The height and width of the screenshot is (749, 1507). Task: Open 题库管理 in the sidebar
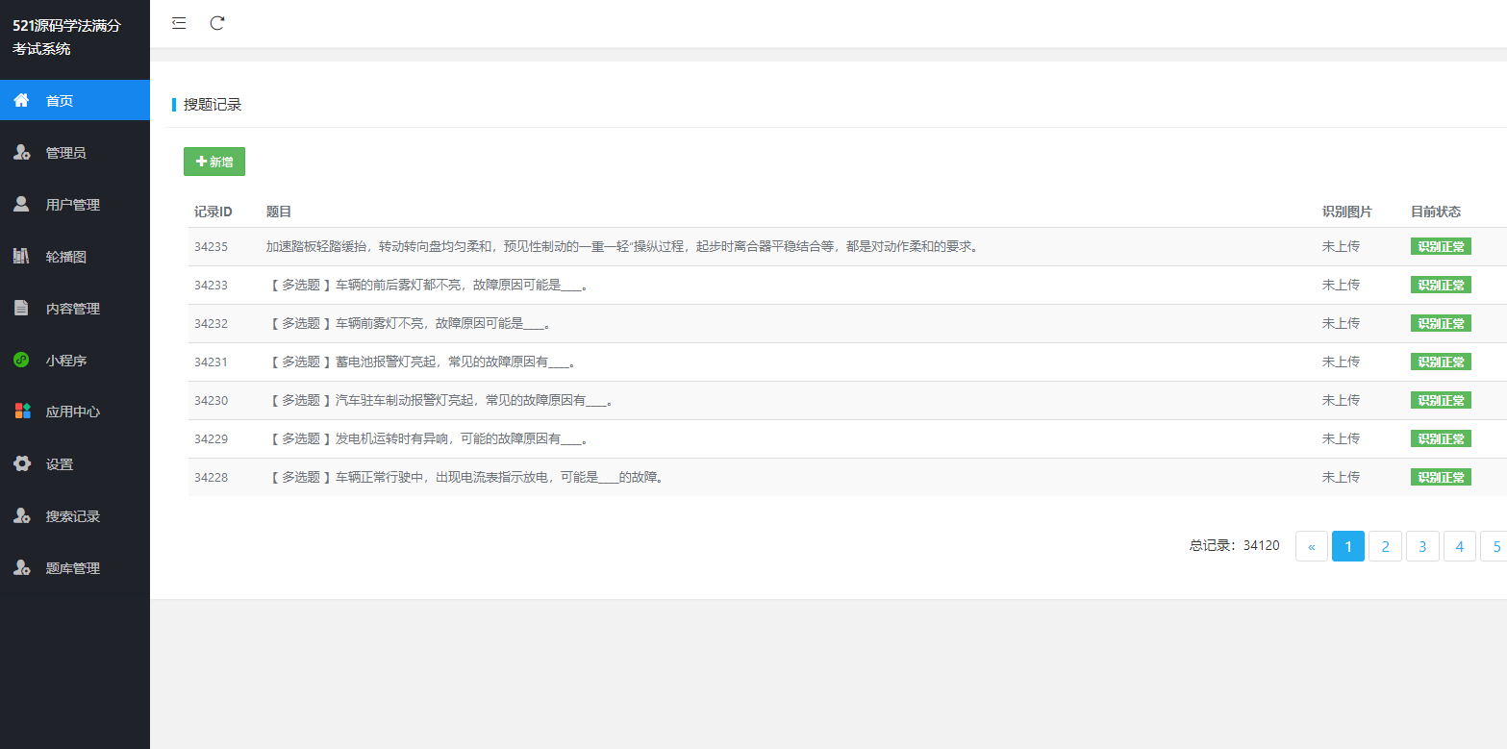coord(73,568)
